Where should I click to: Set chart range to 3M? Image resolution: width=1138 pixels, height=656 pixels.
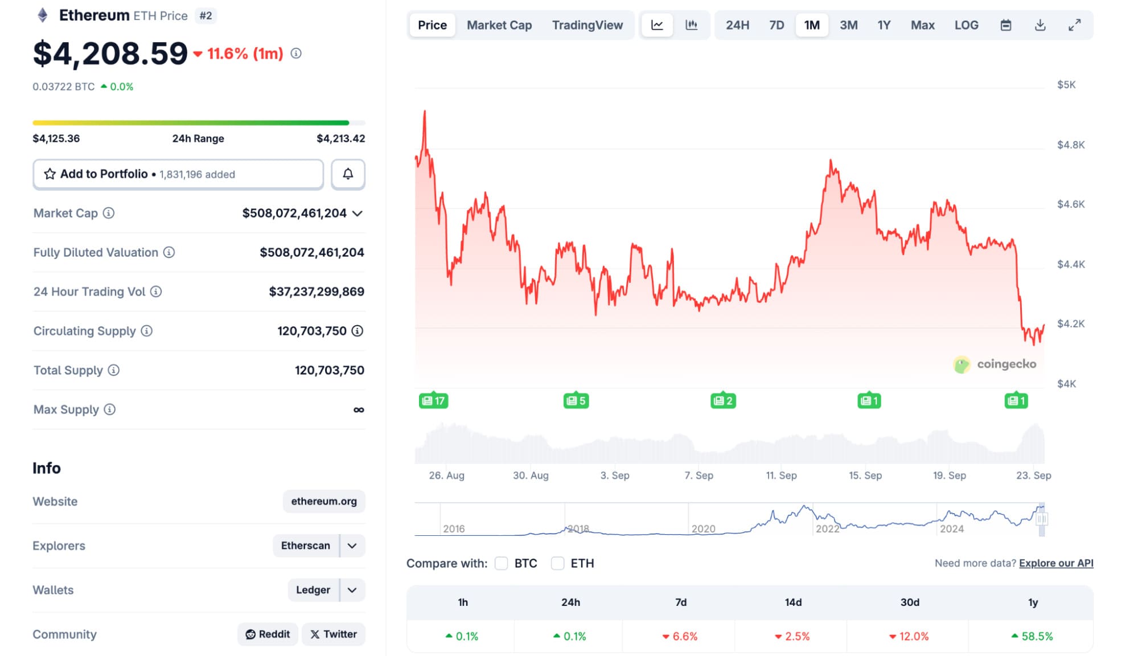point(848,25)
